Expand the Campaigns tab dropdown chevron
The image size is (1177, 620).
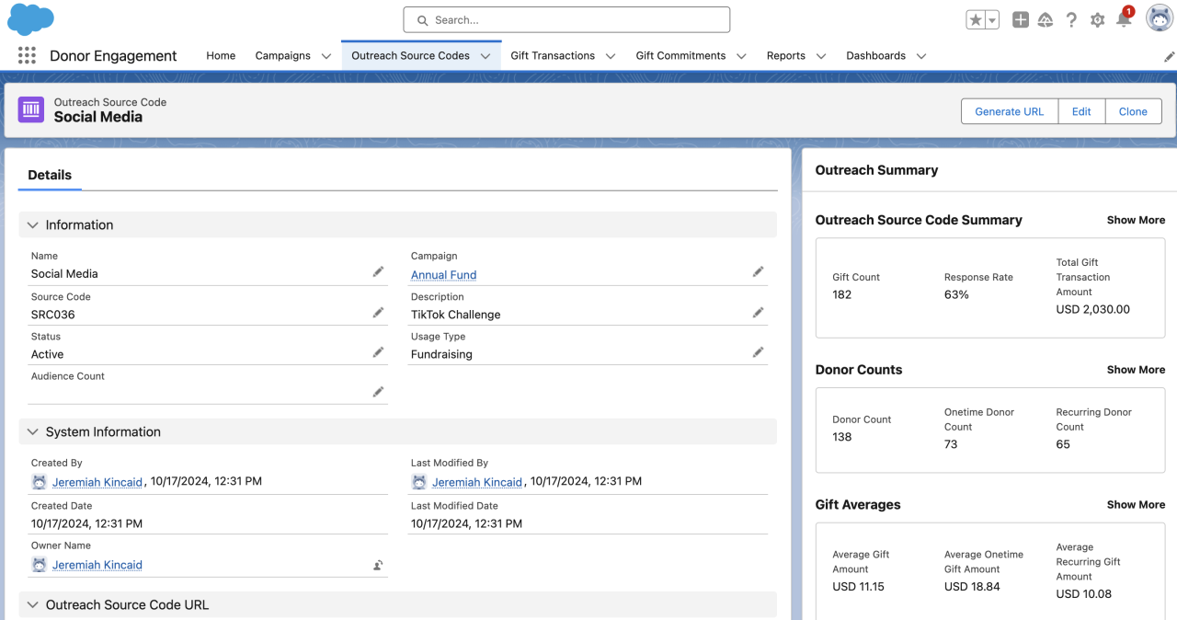(x=326, y=56)
